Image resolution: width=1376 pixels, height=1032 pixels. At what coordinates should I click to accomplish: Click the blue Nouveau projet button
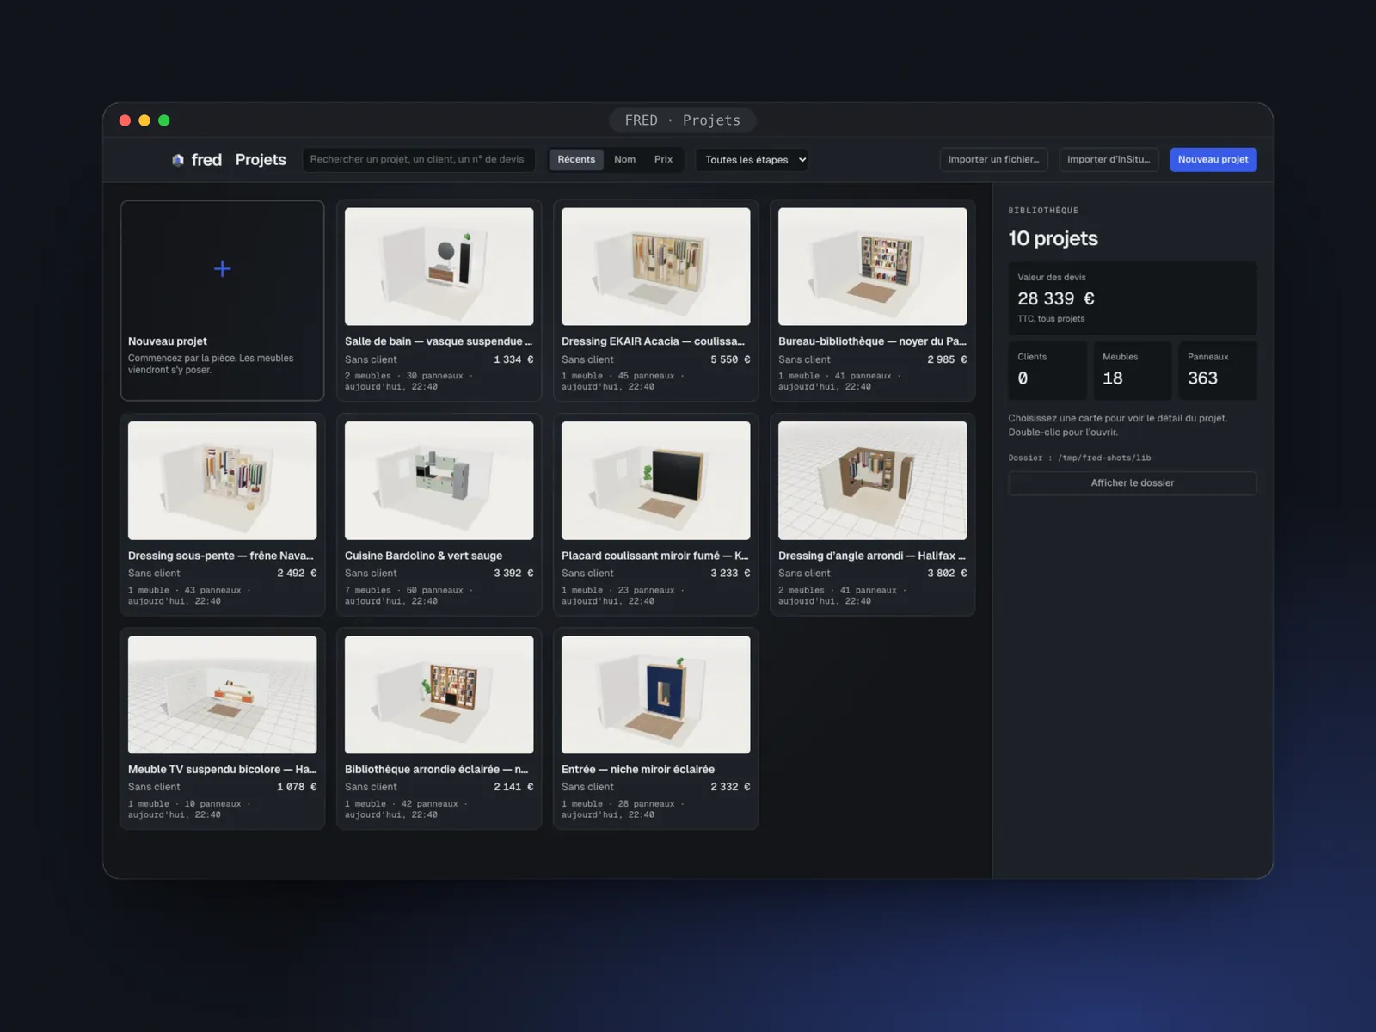pos(1213,160)
